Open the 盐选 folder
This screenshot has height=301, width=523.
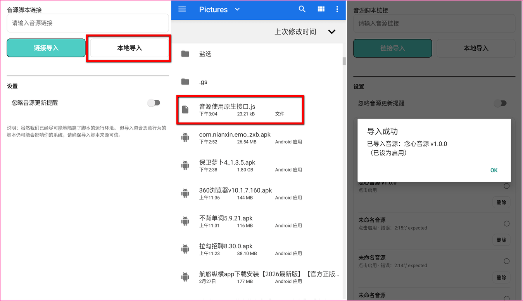point(205,54)
